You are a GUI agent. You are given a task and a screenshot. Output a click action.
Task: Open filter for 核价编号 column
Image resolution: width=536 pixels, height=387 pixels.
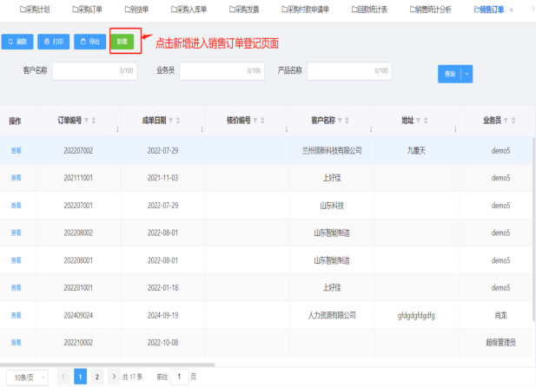coord(255,121)
